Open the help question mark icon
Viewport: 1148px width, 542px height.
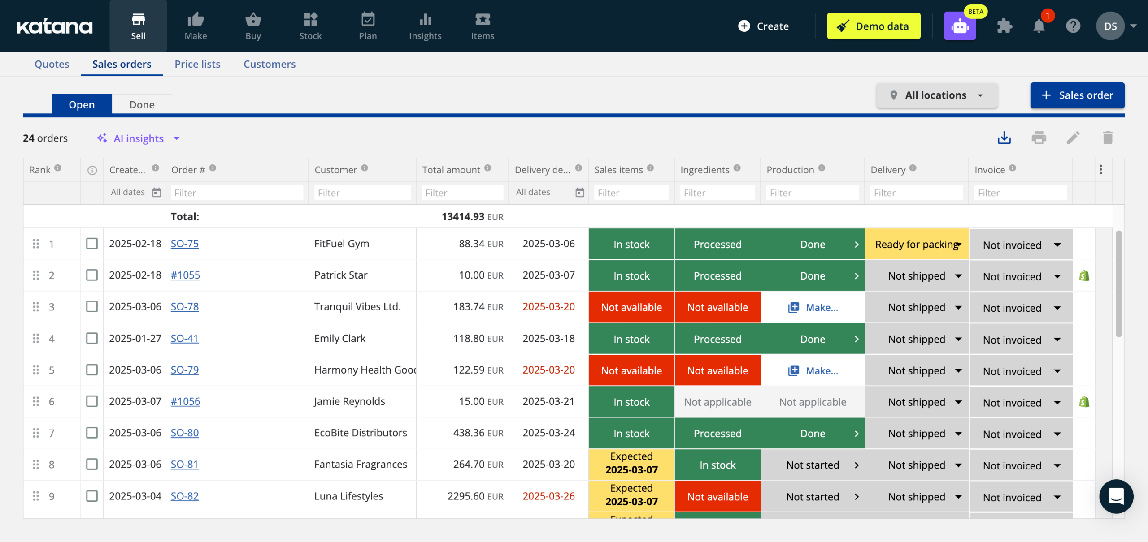pos(1073,26)
